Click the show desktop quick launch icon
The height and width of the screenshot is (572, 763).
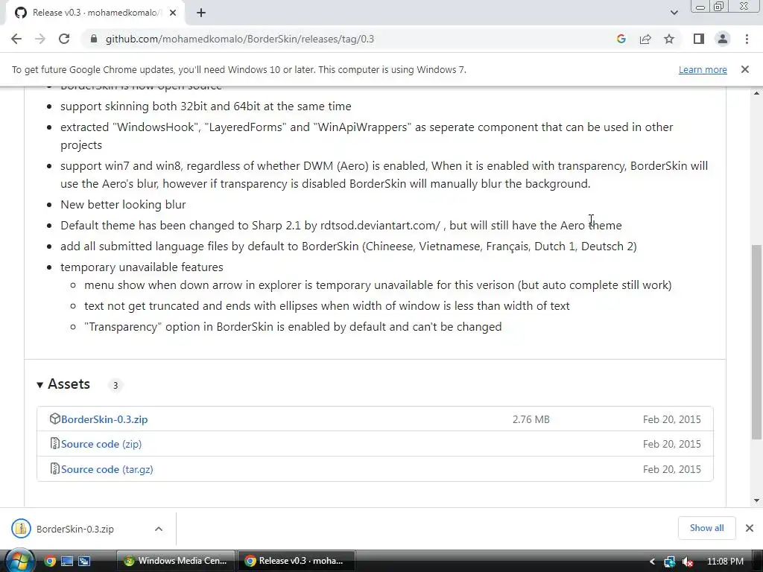(x=67, y=562)
